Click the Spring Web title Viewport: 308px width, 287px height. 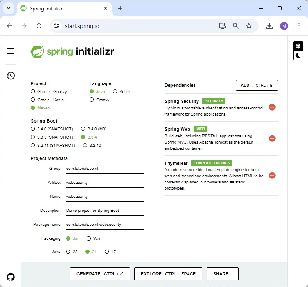click(177, 129)
